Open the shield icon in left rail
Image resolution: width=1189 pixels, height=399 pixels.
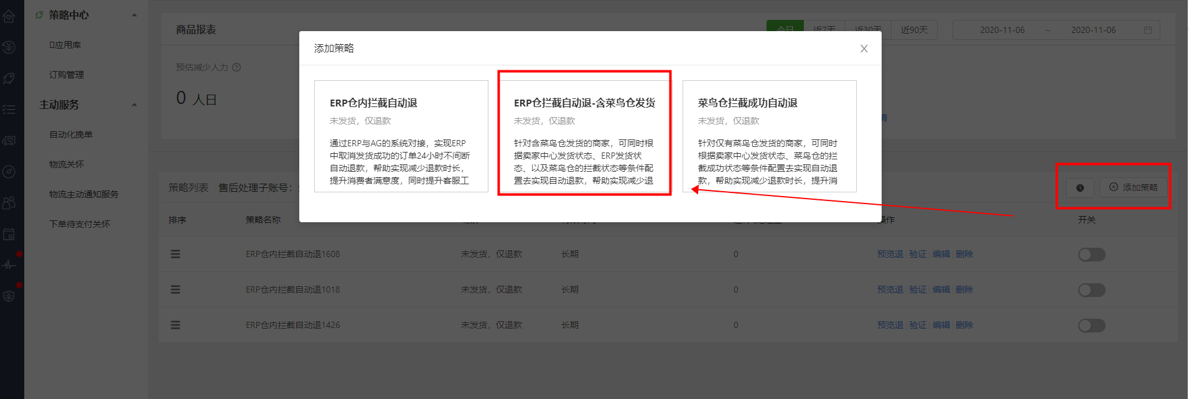click(9, 296)
